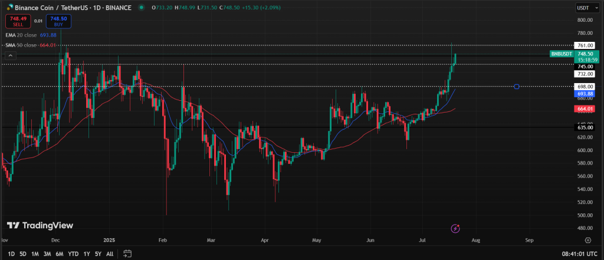Open chart settings gear icon
Screen dimensions: 604x260
tap(588, 241)
